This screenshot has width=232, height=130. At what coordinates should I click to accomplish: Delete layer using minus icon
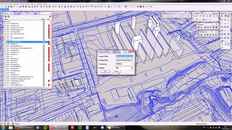[x=8, y=17]
